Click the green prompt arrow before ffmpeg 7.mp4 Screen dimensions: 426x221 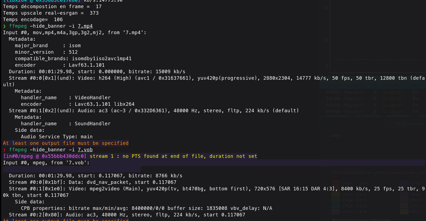click(4, 26)
